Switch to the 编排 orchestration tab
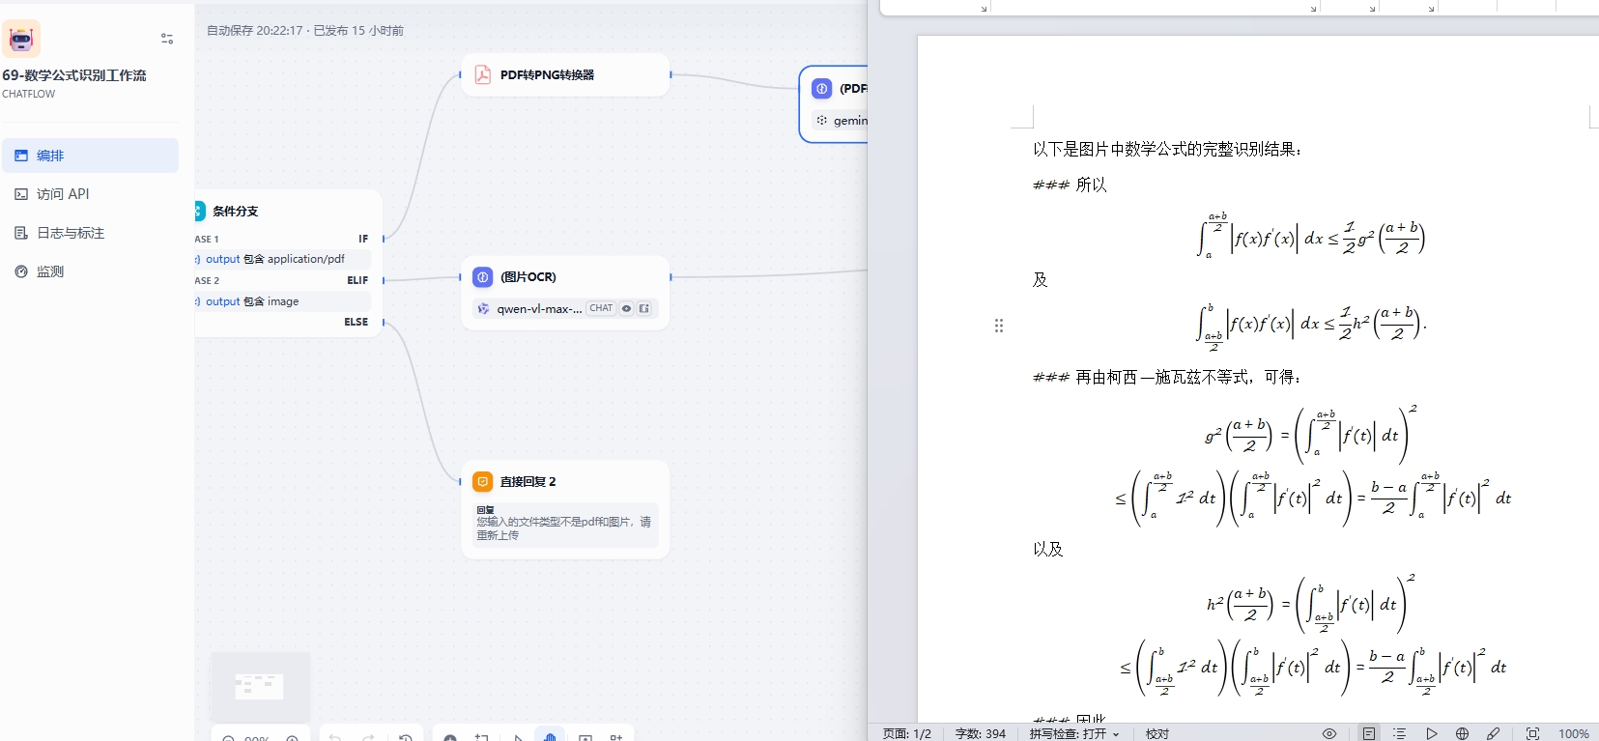The image size is (1599, 741). coord(90,156)
